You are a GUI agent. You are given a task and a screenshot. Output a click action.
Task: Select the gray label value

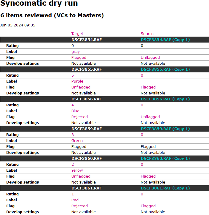click(x=76, y=52)
